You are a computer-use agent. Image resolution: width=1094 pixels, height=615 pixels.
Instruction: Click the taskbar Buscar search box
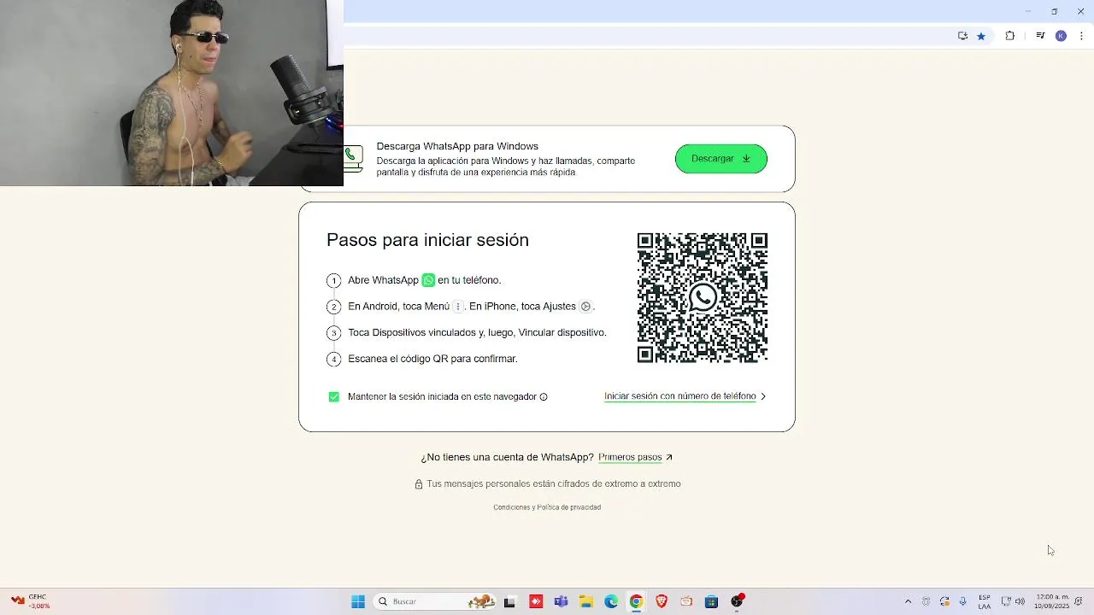[x=436, y=601]
